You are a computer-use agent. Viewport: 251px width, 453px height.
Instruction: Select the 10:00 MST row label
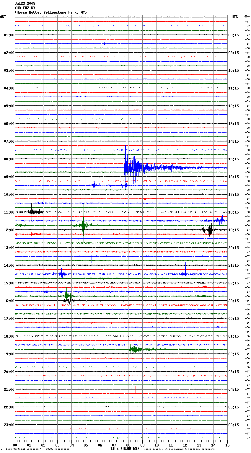pyautogui.click(x=9, y=195)
